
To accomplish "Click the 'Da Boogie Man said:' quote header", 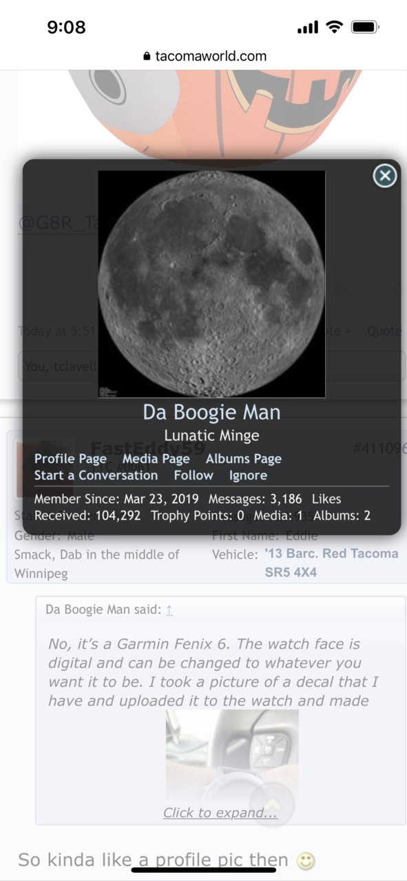I will 103,610.
